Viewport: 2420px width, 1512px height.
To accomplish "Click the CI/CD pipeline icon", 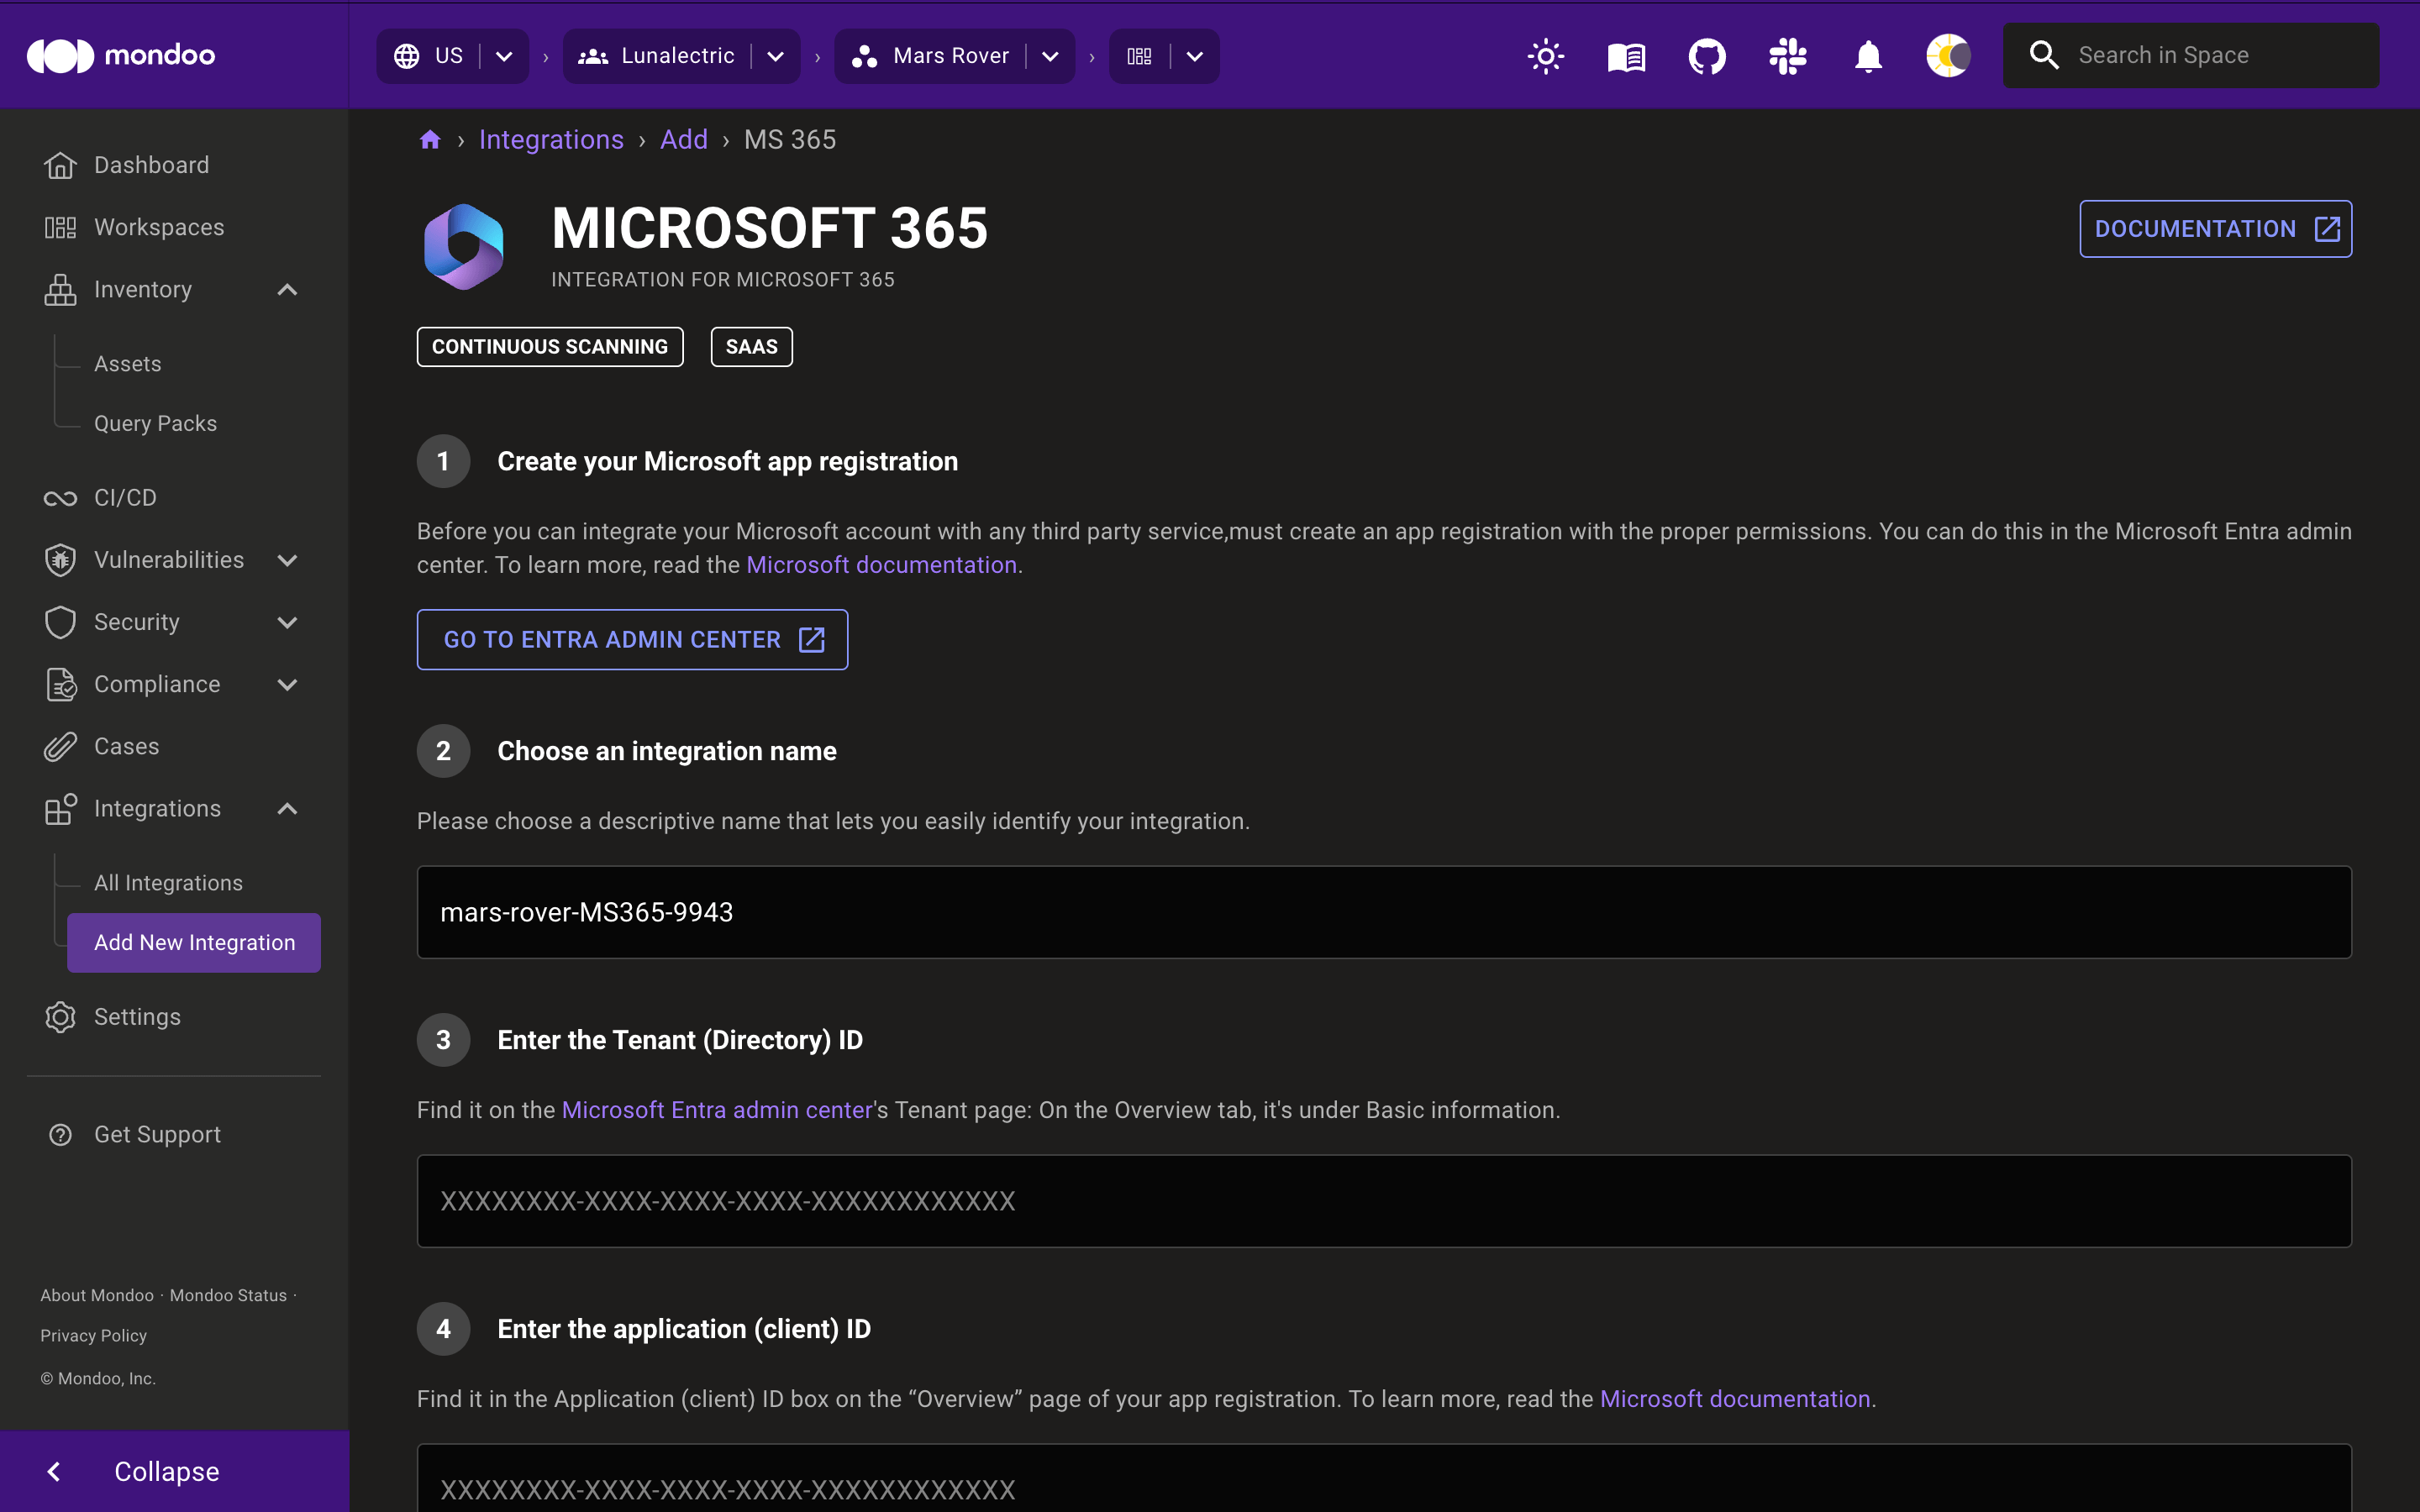I will pos(59,496).
